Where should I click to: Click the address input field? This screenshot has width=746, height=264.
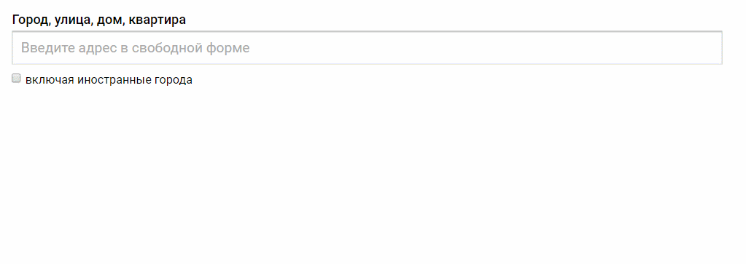pos(367,48)
